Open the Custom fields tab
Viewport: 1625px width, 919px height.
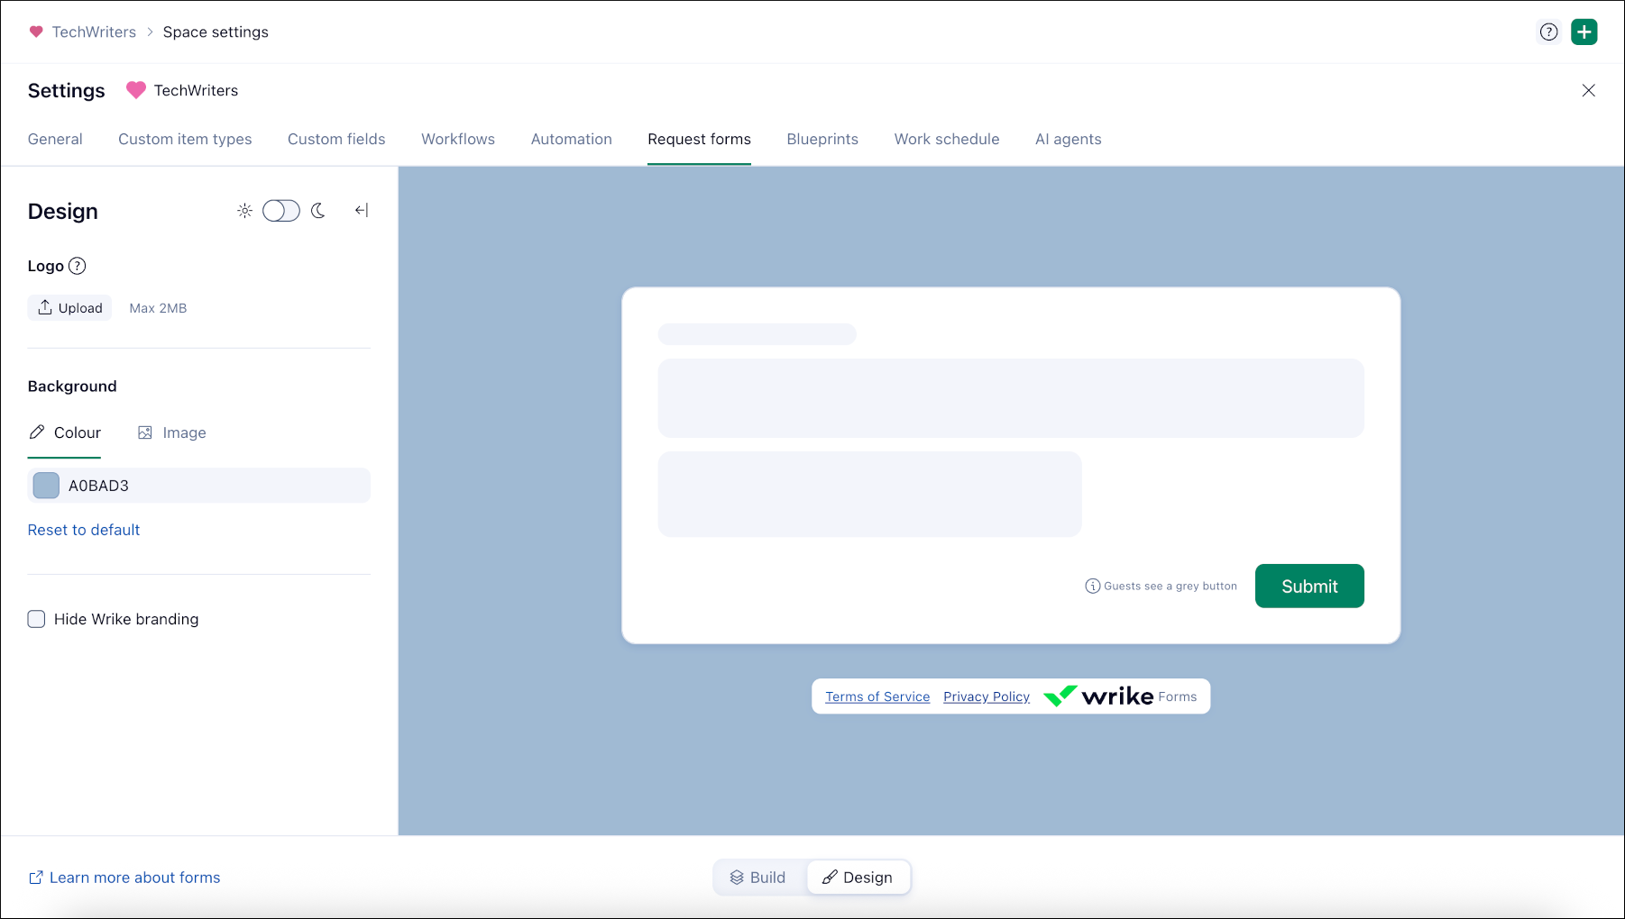[x=336, y=139]
